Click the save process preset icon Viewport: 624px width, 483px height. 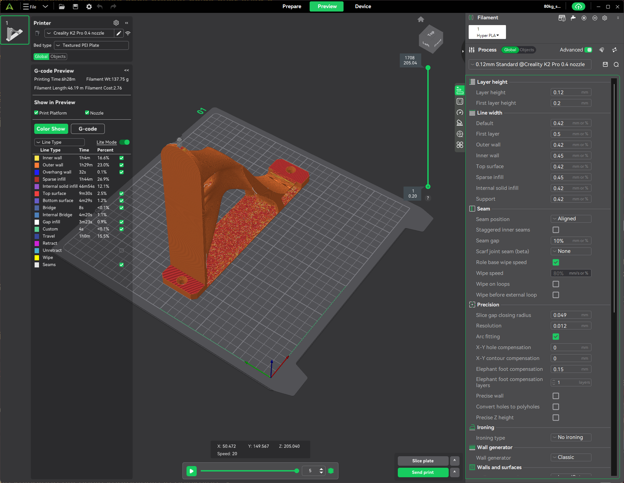click(x=605, y=64)
